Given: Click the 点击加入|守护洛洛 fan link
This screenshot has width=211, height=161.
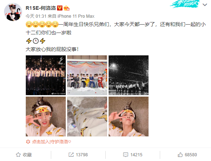Looking at the screenshot, I should tap(52, 142).
